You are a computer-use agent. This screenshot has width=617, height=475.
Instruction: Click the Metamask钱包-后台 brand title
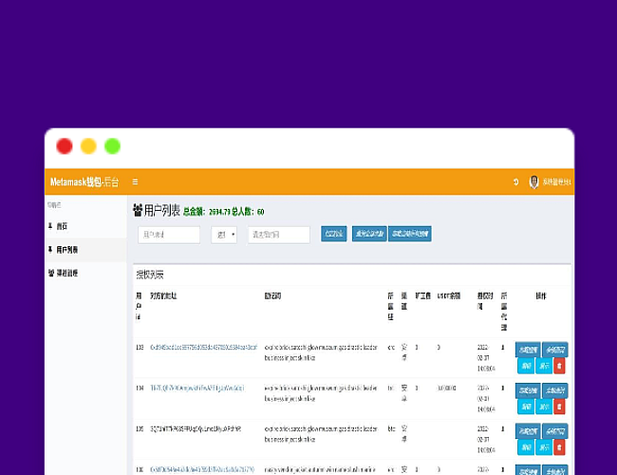click(84, 181)
